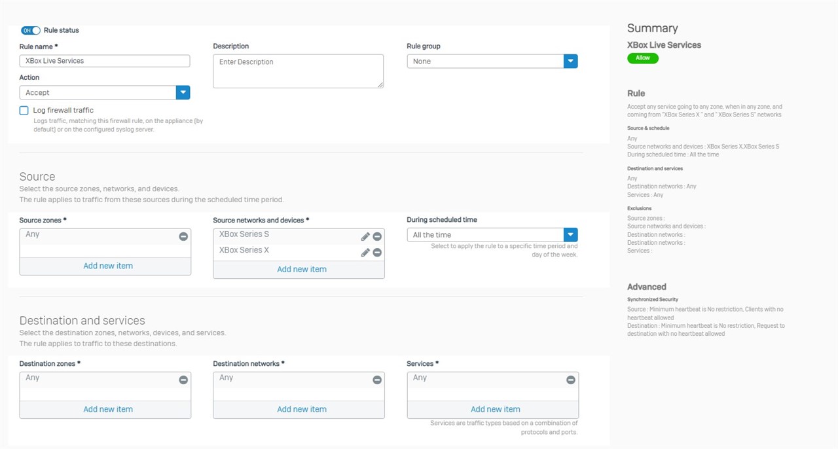Image resolution: width=838 pixels, height=449 pixels.
Task: Click the Destination and services heading
Action: [x=82, y=321]
